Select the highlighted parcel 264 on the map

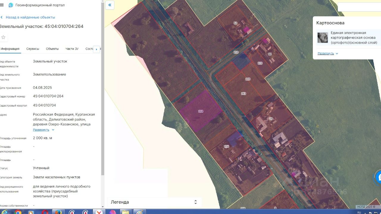(x=200, y=111)
